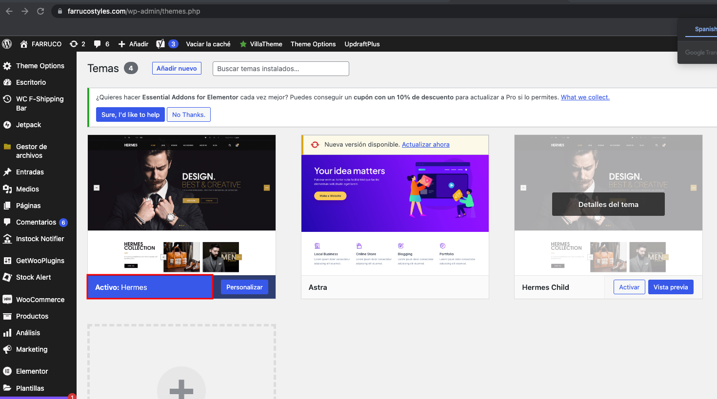Open UpdraftPlus in the admin bar
Viewport: 717px width, 399px height.
pyautogui.click(x=362, y=44)
